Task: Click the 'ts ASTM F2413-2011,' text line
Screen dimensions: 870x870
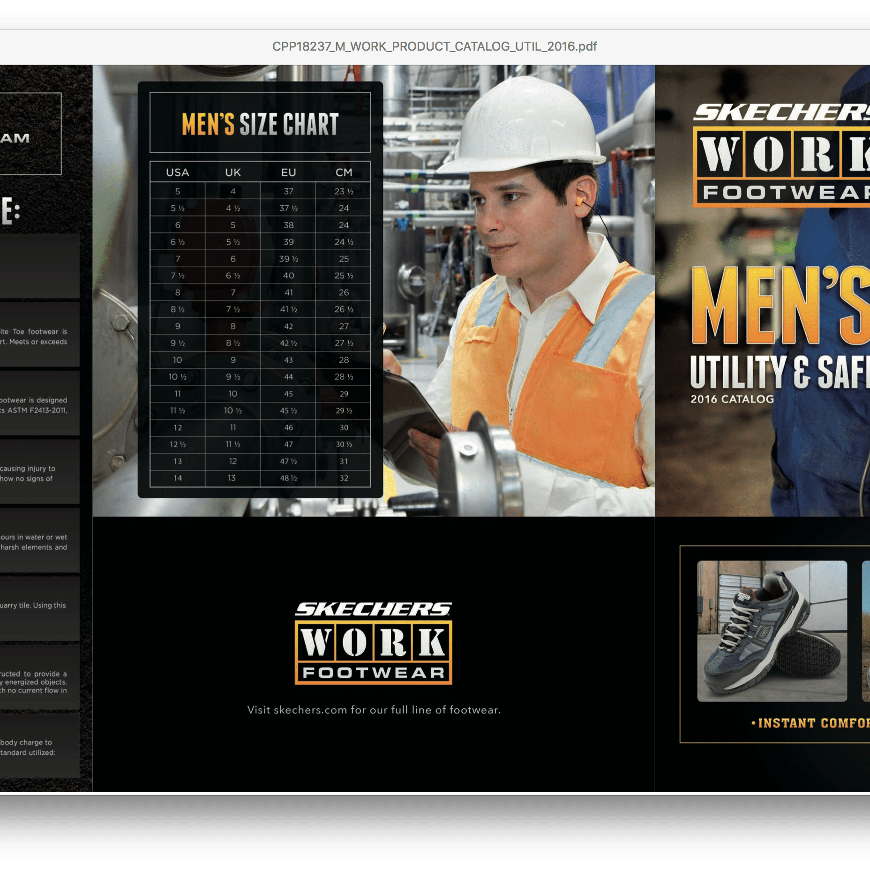Action: pos(34,410)
